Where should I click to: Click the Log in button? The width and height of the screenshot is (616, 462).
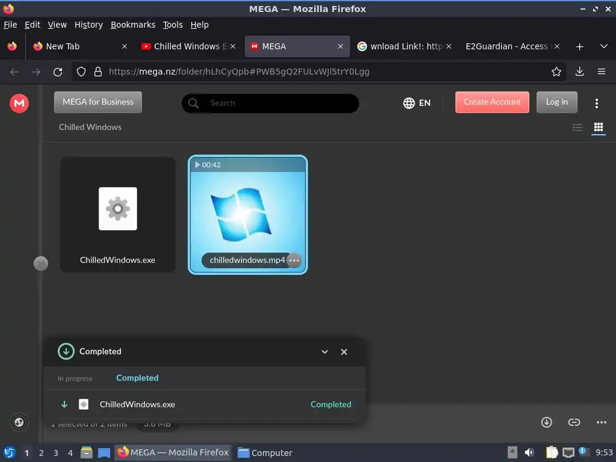click(x=556, y=102)
